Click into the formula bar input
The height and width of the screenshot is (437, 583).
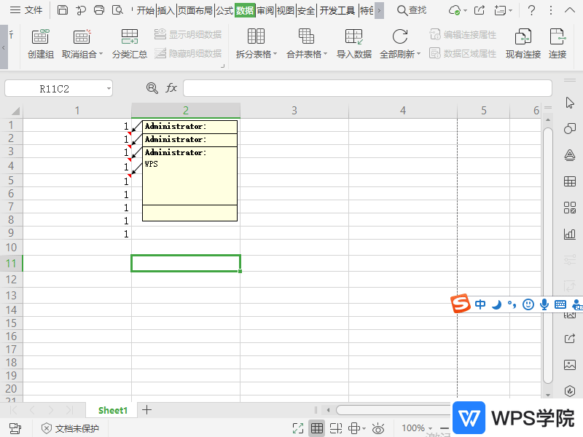click(x=367, y=88)
